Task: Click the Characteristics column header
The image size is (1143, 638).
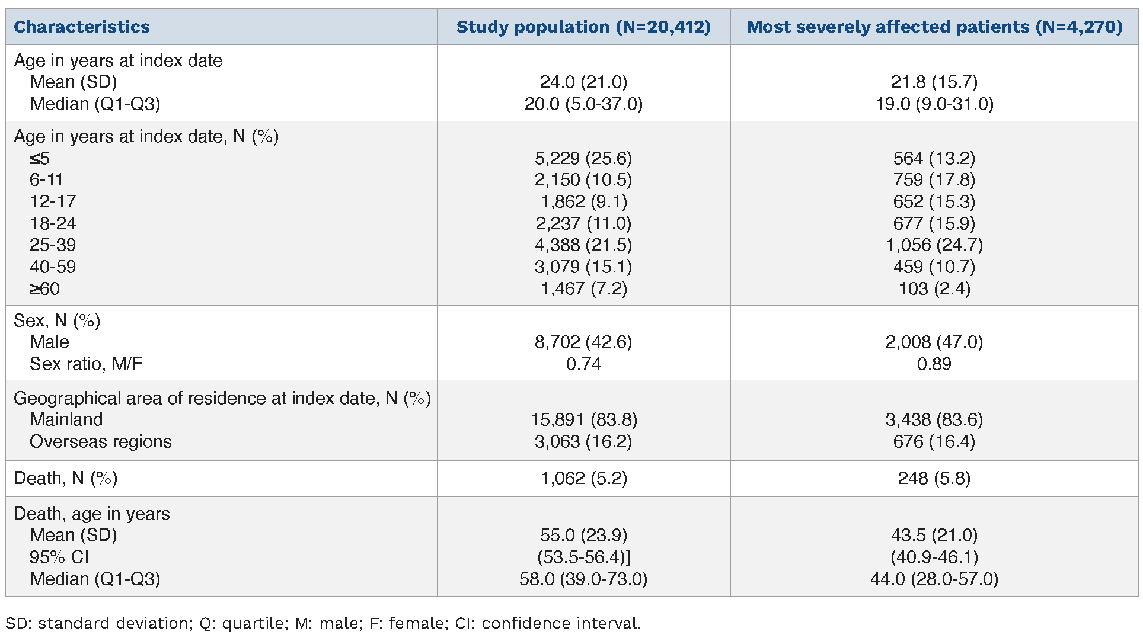Action: 82,27
